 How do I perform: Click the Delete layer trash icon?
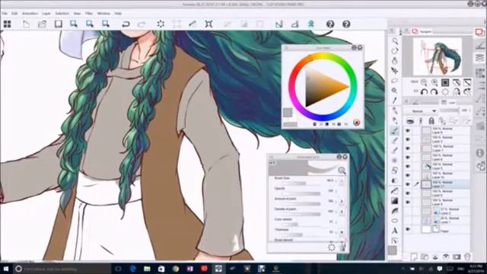coord(467,256)
